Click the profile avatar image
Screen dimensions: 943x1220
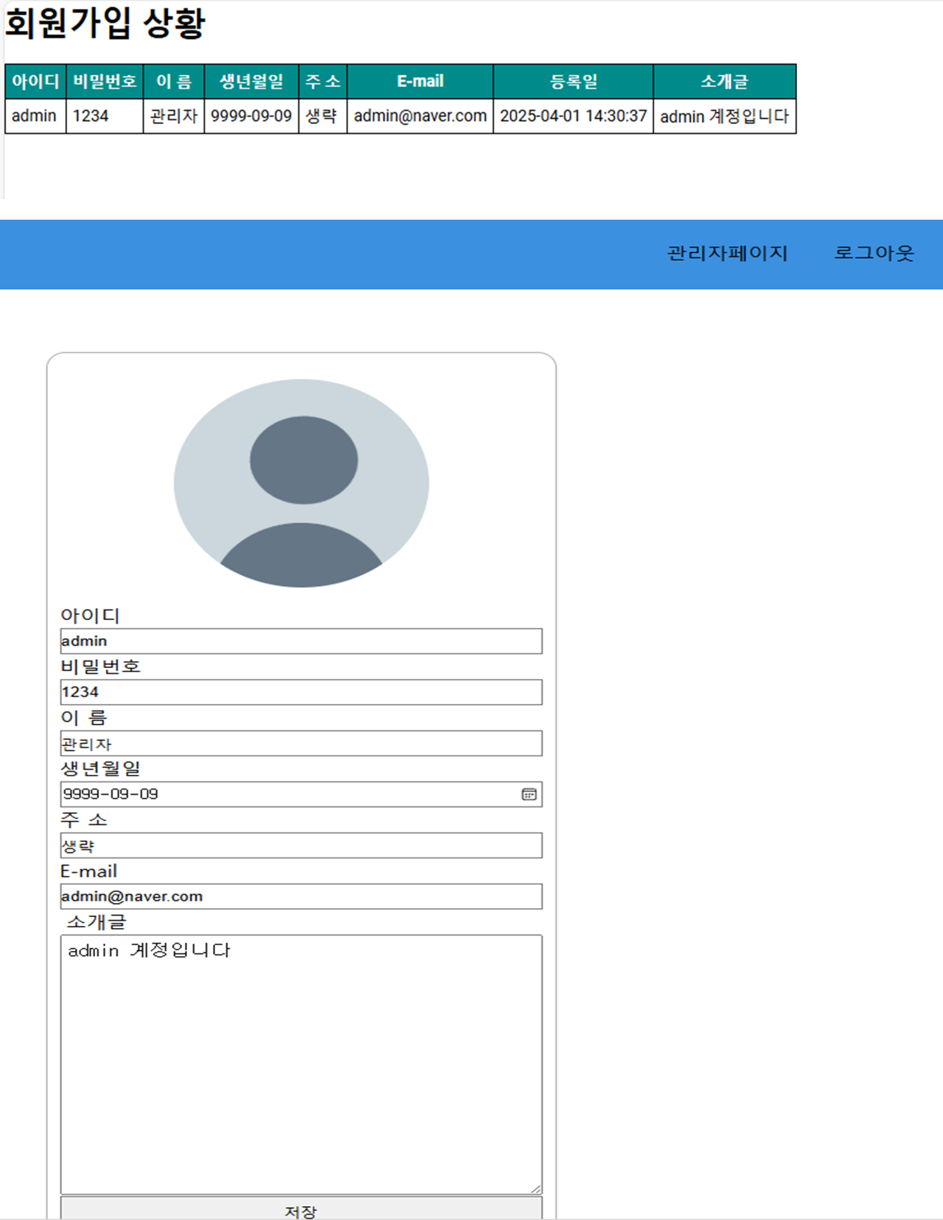301,483
